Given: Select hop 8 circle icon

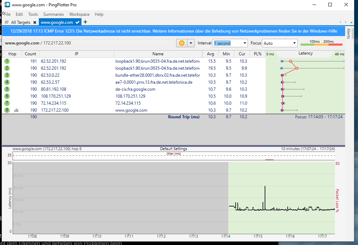Looking at the screenshot, I should coord(7,110).
